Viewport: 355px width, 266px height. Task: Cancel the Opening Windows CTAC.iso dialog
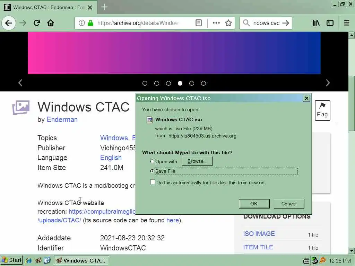[x=289, y=204]
